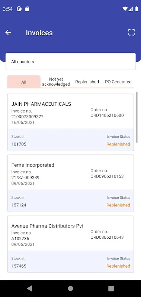Tap the back arrow icon

[8, 32]
